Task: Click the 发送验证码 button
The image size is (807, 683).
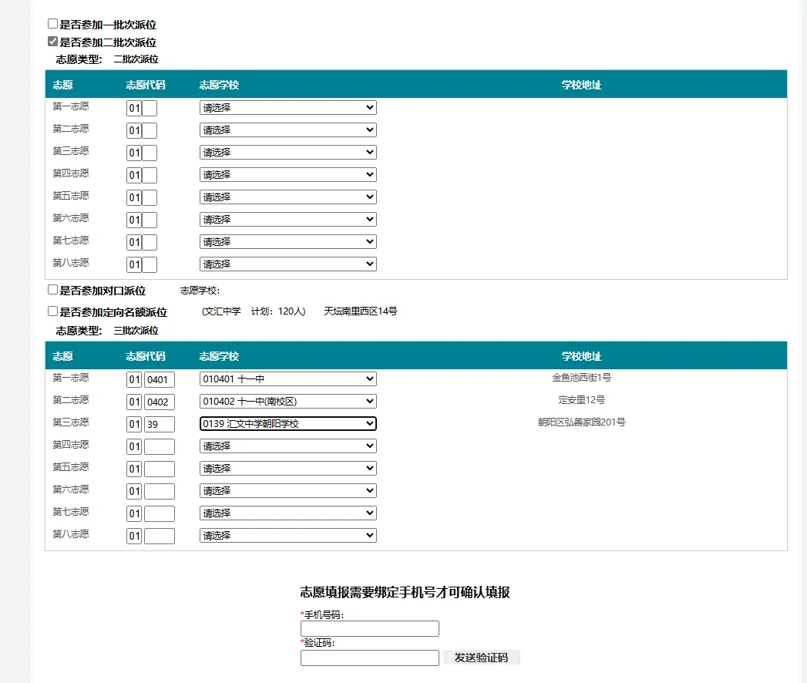Action: (x=481, y=658)
